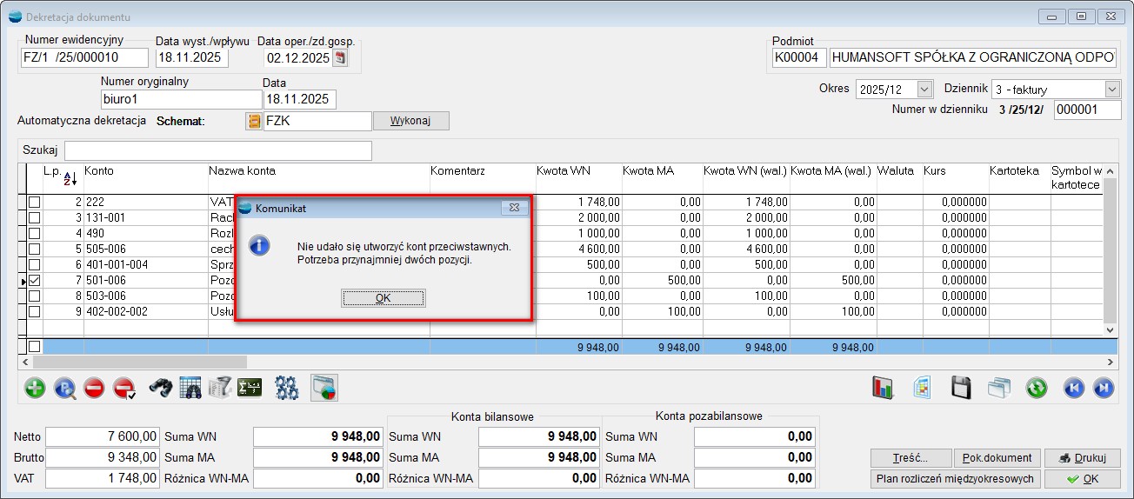Open the sigma summation calculator icon
Image resolution: width=1134 pixels, height=499 pixels.
(x=250, y=389)
